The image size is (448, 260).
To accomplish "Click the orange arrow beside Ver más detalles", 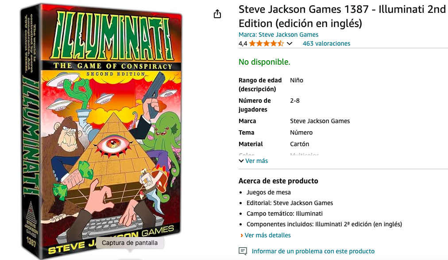I will pyautogui.click(x=241, y=235).
